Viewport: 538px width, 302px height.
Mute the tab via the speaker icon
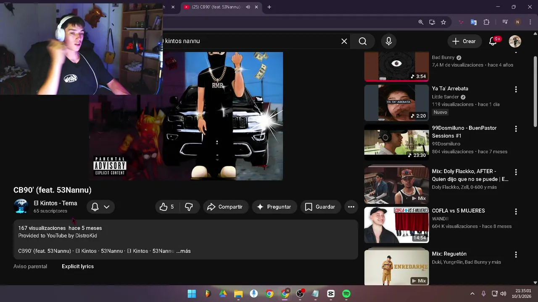click(x=248, y=7)
